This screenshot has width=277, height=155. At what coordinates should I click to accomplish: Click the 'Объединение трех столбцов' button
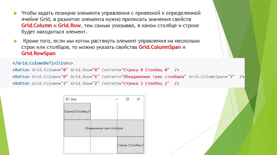[x=104, y=128]
